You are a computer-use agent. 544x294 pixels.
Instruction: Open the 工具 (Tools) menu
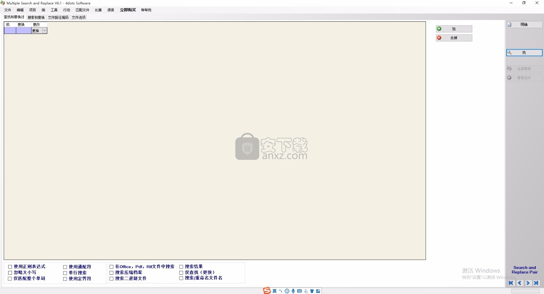click(54, 10)
